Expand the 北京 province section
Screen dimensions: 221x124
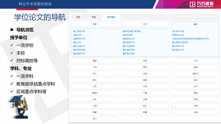tap(145, 24)
